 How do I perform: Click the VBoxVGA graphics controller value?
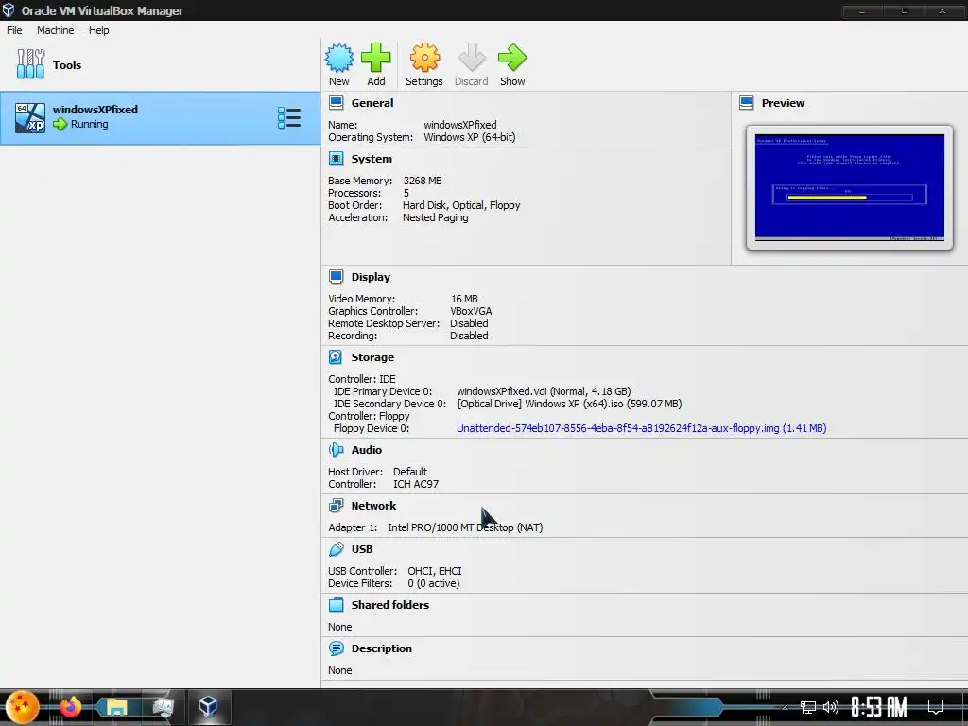(471, 311)
